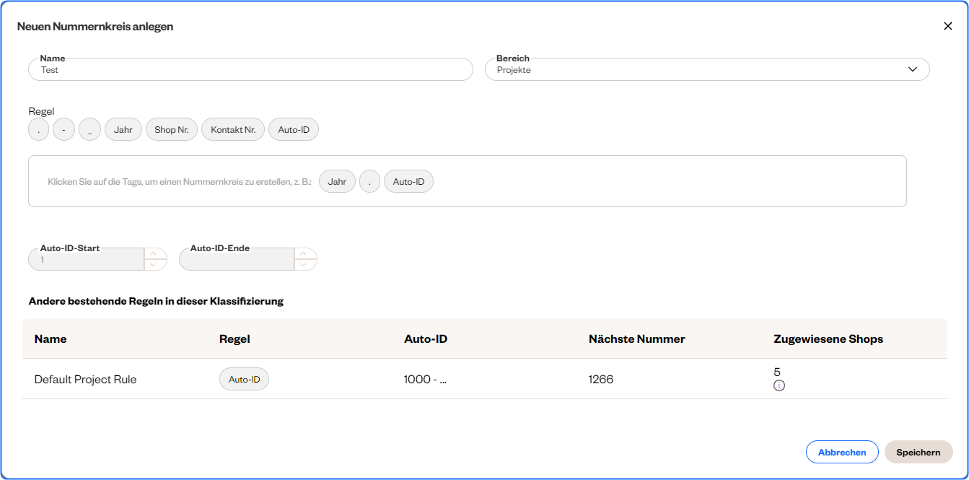Add the Shop Nr. tag to the rule
969x480 pixels.
point(171,130)
